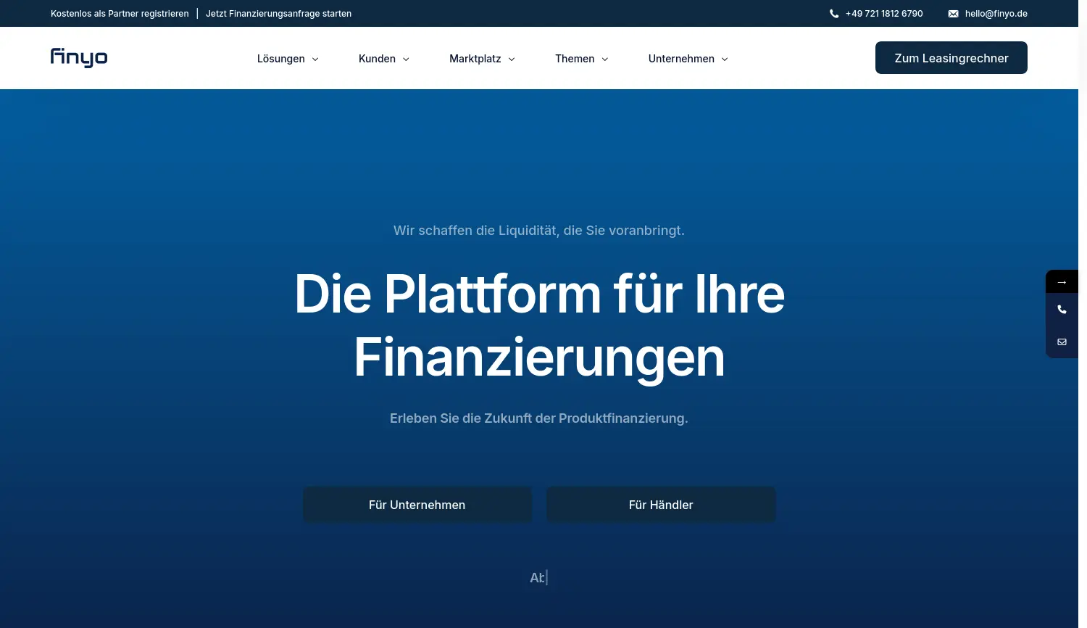
Task: Open the Themen menu item
Action: 575,59
